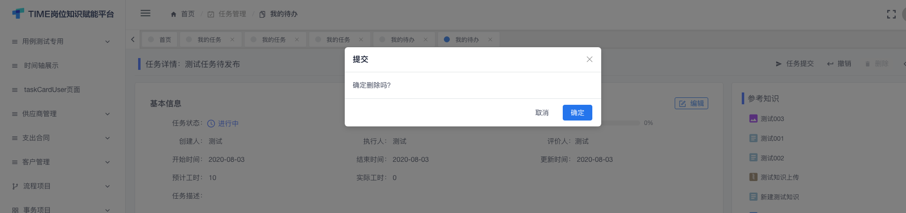Close the inactive 我的待办 tab
The height and width of the screenshot is (213, 906).
426,40
